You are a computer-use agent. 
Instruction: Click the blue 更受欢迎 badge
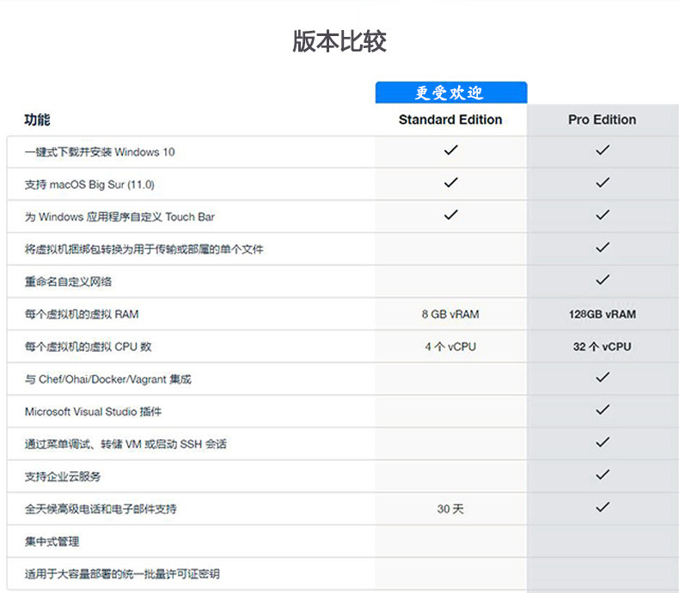click(x=451, y=93)
